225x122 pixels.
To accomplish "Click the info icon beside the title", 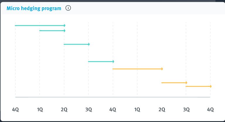I will [x=68, y=8].
